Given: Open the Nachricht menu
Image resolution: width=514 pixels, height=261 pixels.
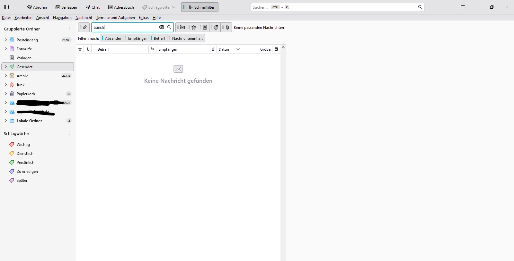Looking at the screenshot, I should 84,18.
